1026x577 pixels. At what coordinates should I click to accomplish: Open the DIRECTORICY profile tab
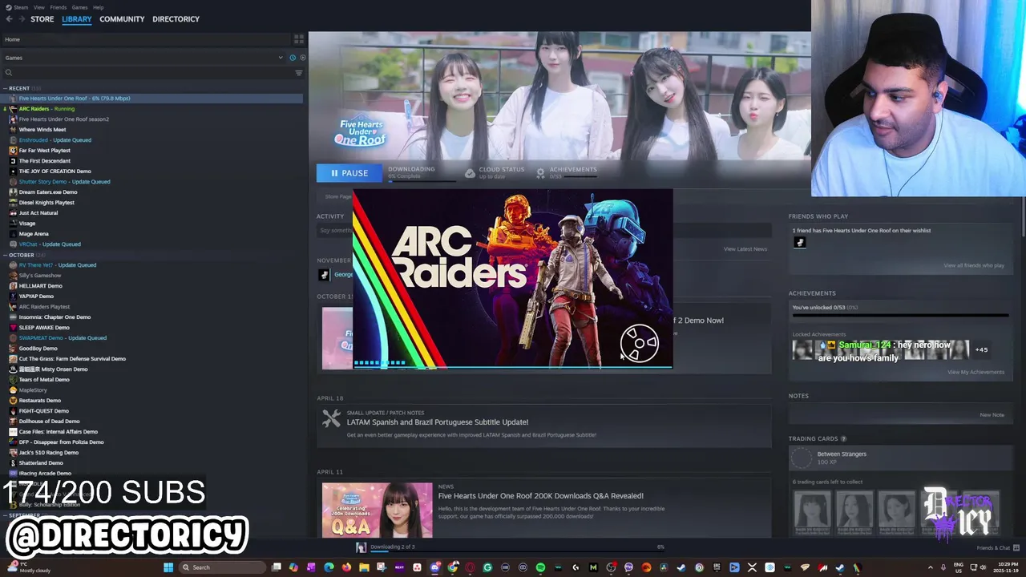pyautogui.click(x=176, y=19)
